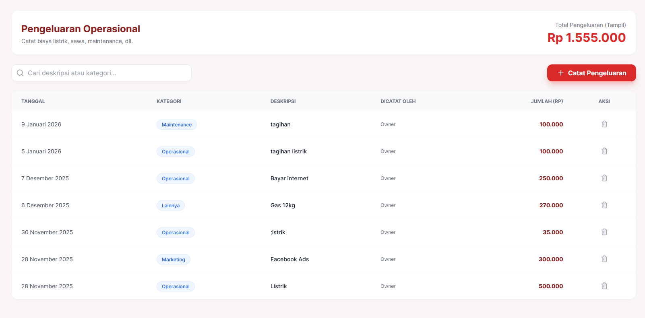The image size is (645, 318).
Task: Click the Kategori column header
Action: 169,101
